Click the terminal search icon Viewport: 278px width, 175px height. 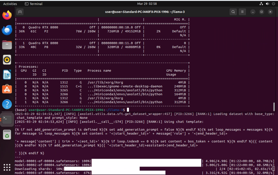pyautogui.click(x=233, y=12)
